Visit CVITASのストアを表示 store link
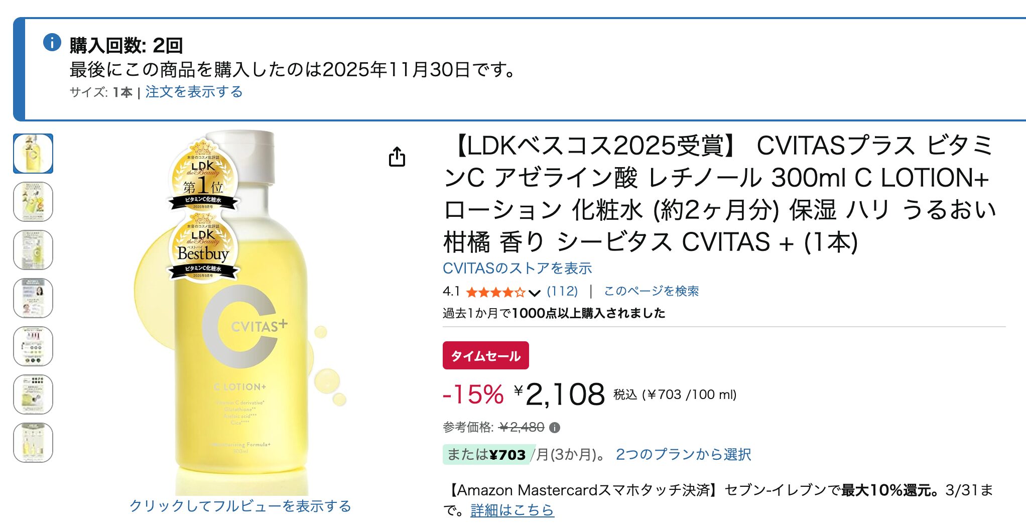 (x=517, y=268)
